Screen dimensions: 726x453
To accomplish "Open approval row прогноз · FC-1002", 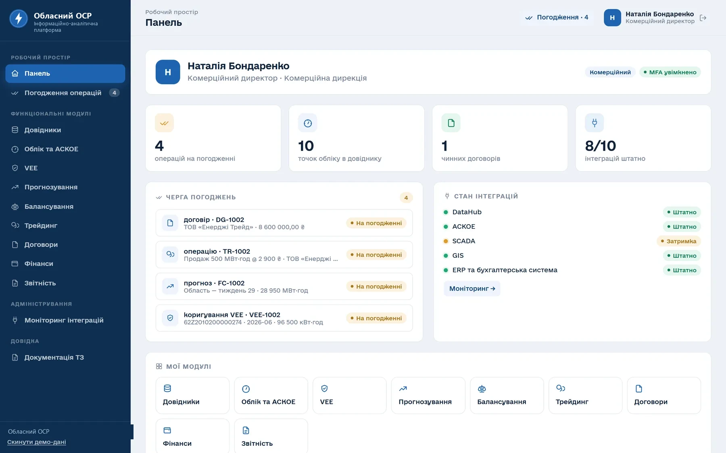I will pos(284,286).
